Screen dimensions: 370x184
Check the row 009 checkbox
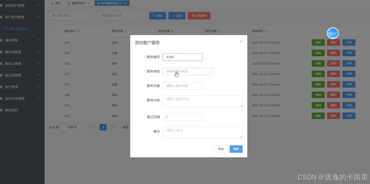point(55,95)
